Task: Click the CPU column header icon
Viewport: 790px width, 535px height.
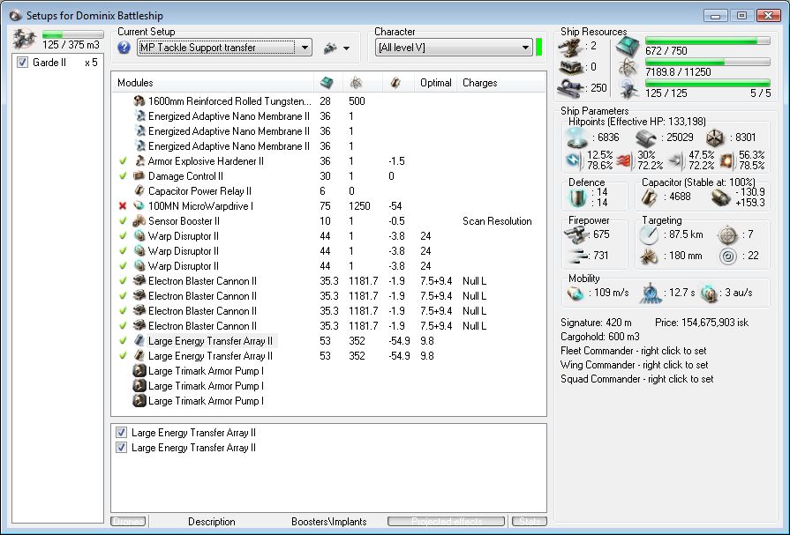Action: (327, 83)
